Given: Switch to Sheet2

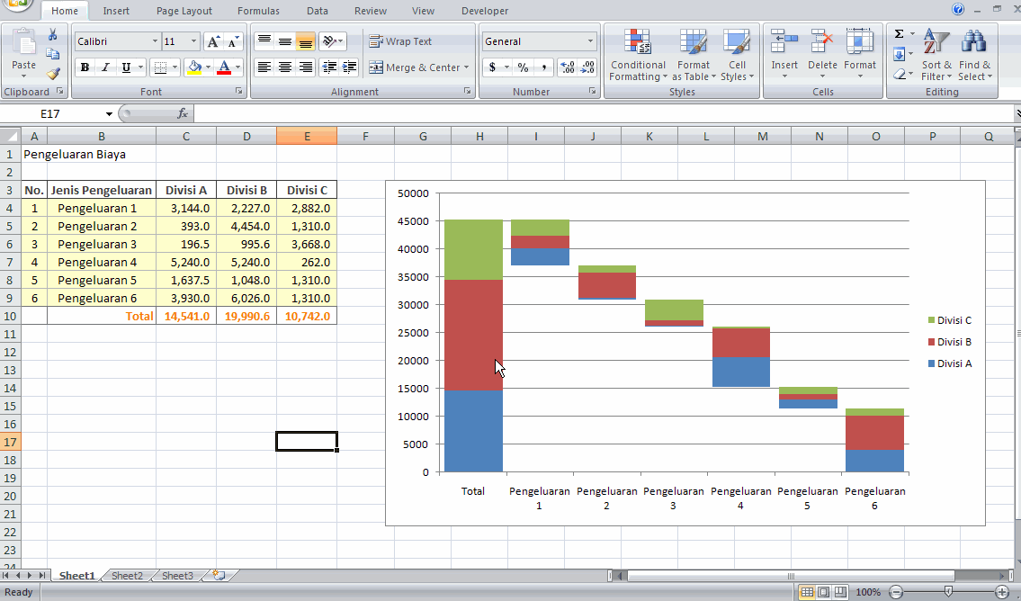Looking at the screenshot, I should coord(126,575).
